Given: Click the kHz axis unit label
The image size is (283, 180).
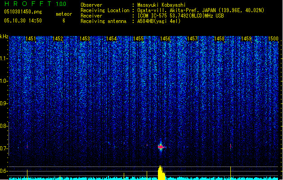Looking at the screenshot, I should pyautogui.click(x=4, y=36).
